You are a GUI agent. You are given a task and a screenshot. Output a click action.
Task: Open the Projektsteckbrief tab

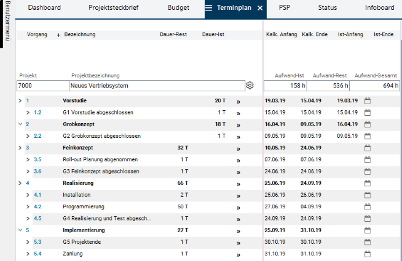[113, 8]
